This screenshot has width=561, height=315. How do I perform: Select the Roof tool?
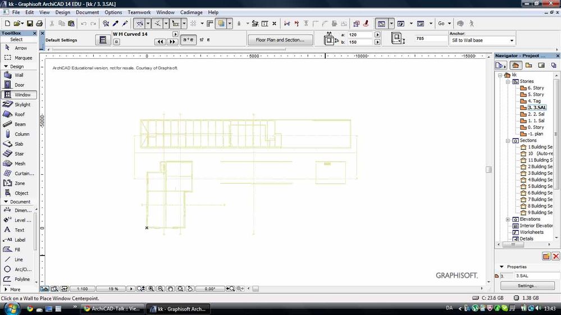[19, 114]
